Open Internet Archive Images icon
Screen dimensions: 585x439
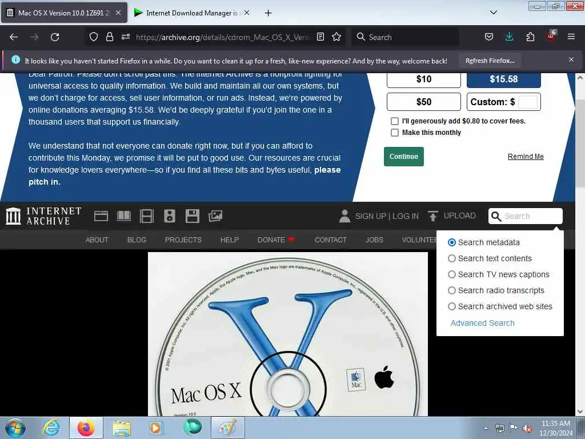click(215, 215)
